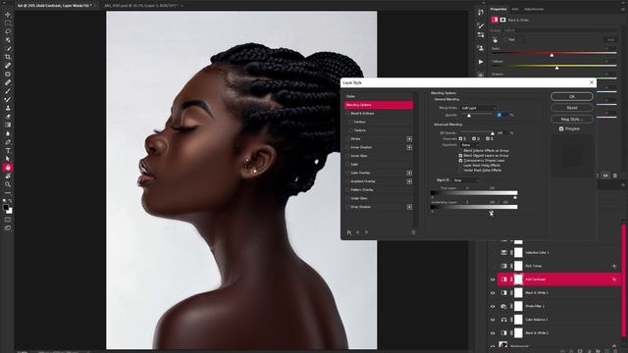Click the Auto button in Properties
The width and height of the screenshot is (628, 353).
[x=610, y=39]
